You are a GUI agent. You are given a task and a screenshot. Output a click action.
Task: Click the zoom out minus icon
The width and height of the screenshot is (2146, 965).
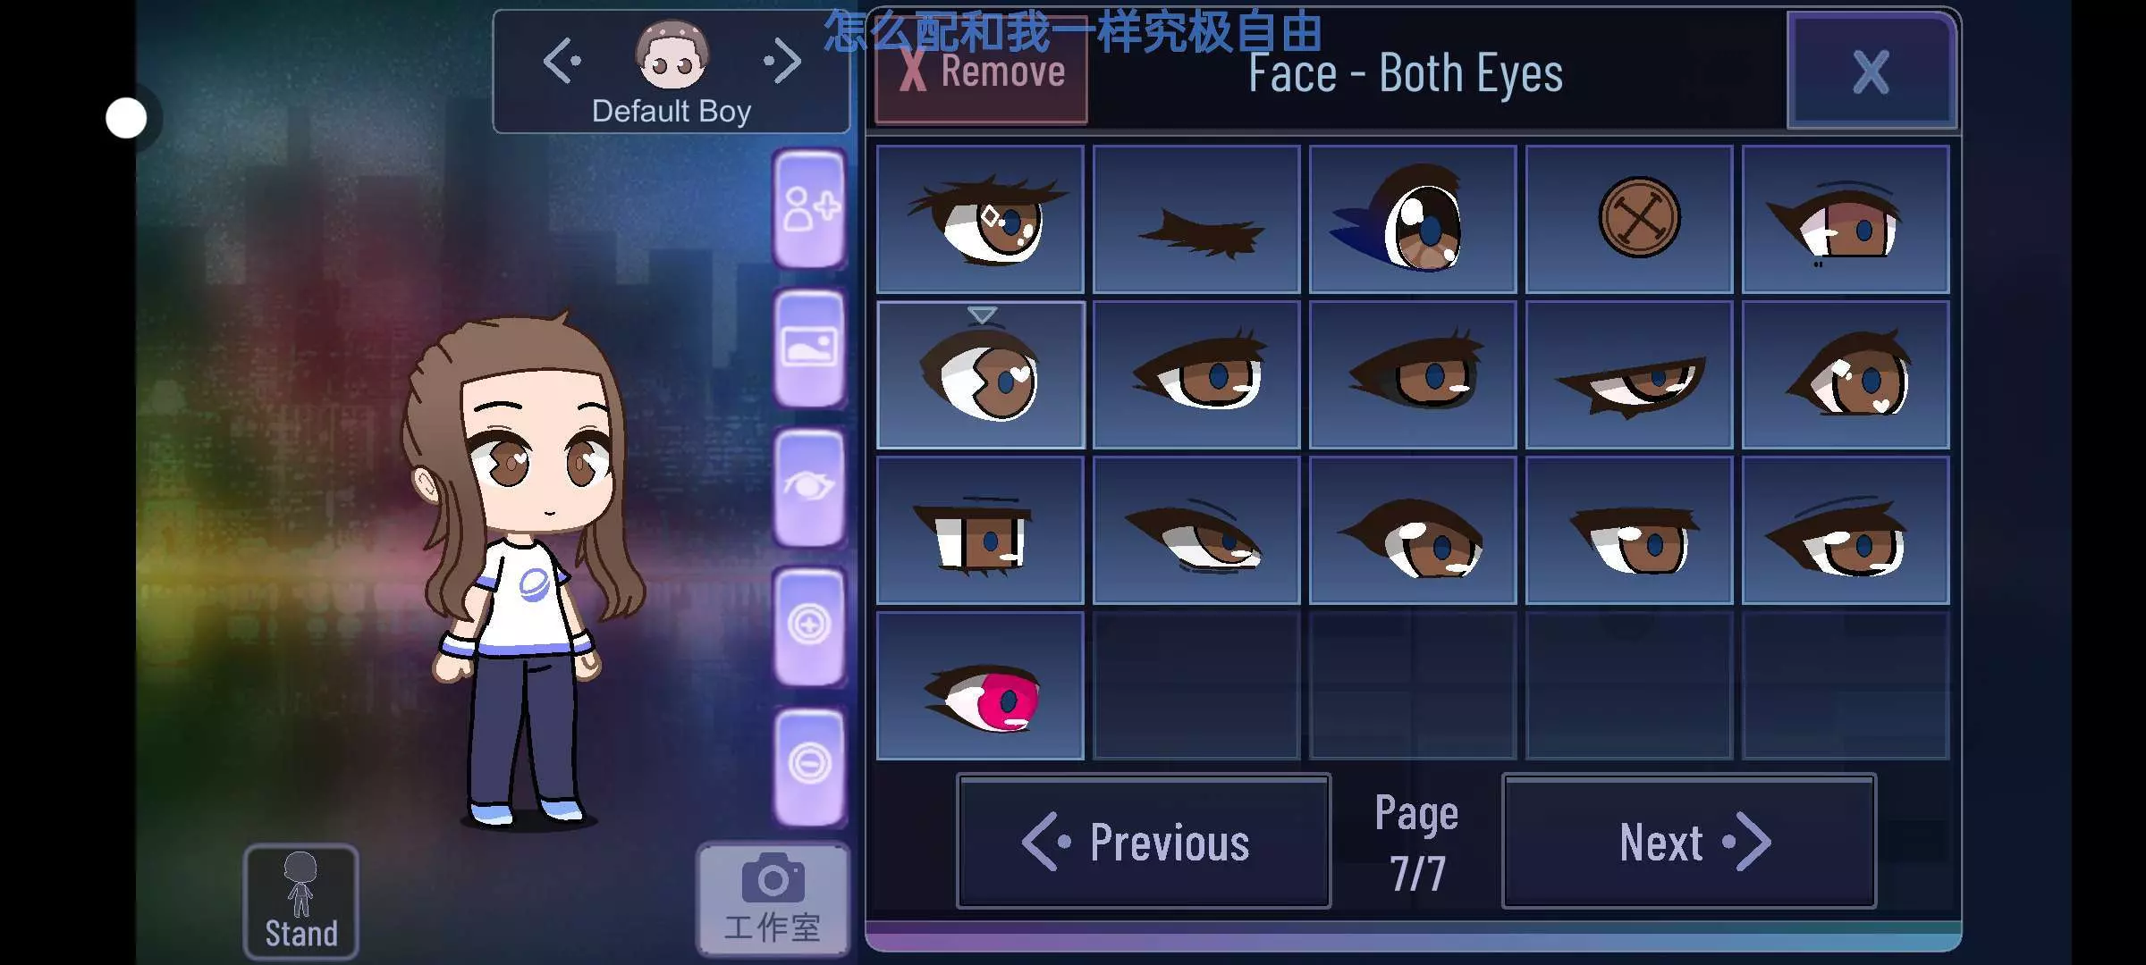pos(810,764)
